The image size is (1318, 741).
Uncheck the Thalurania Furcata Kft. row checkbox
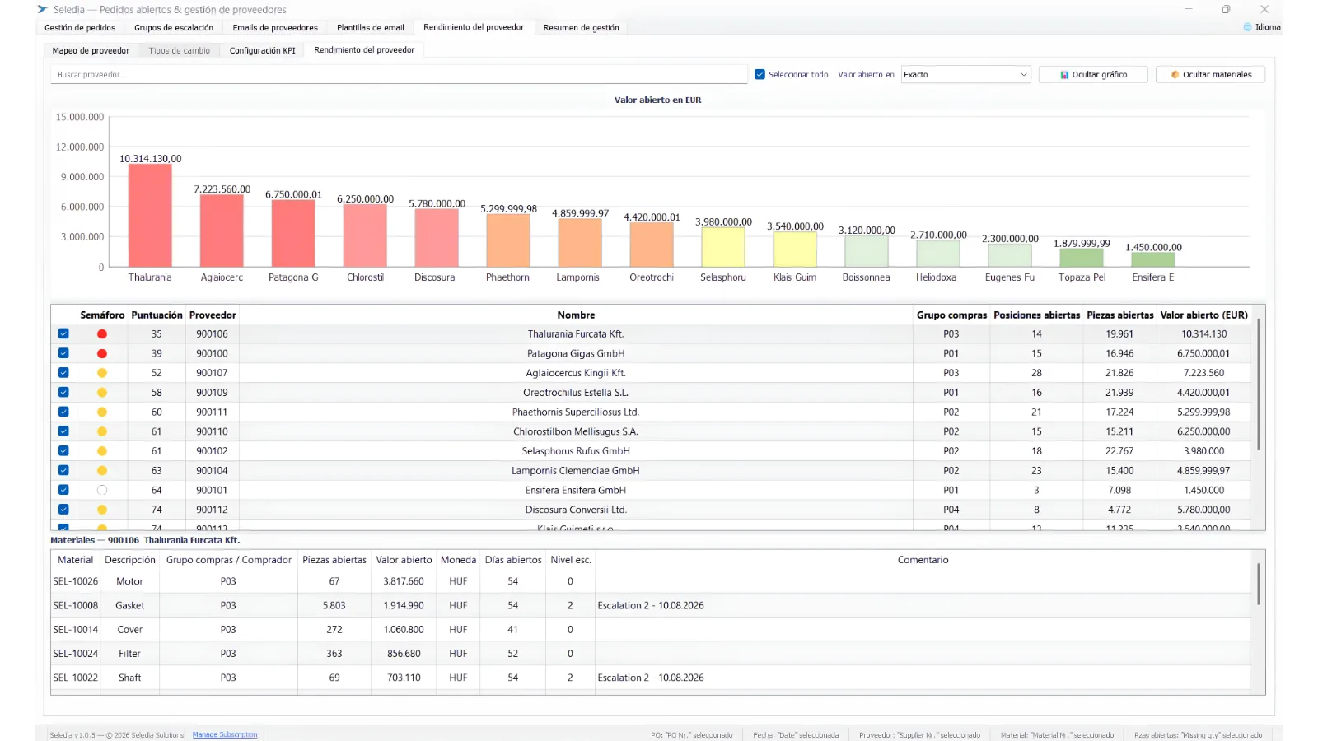click(x=63, y=334)
